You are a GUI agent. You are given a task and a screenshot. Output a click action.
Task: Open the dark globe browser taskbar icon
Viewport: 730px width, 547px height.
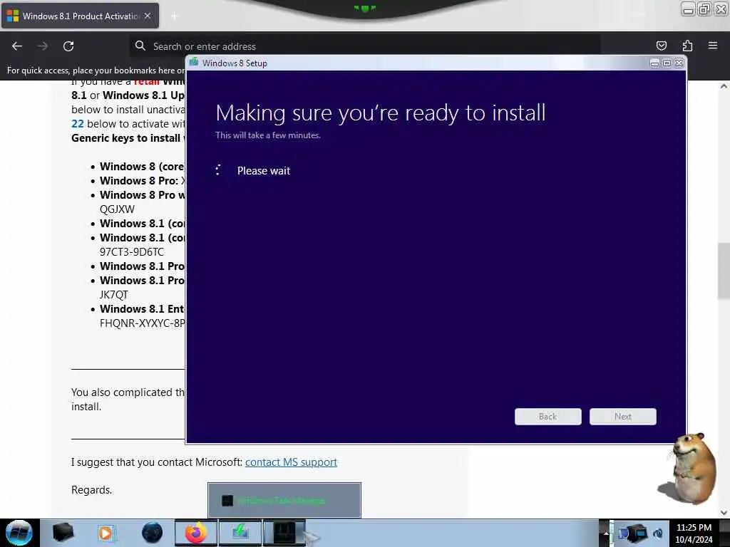point(152,533)
